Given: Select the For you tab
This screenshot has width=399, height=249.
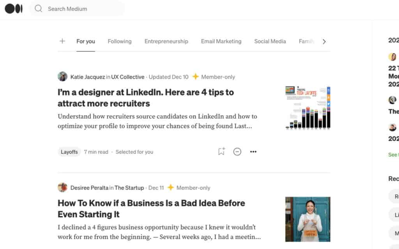Looking at the screenshot, I should click(x=86, y=41).
